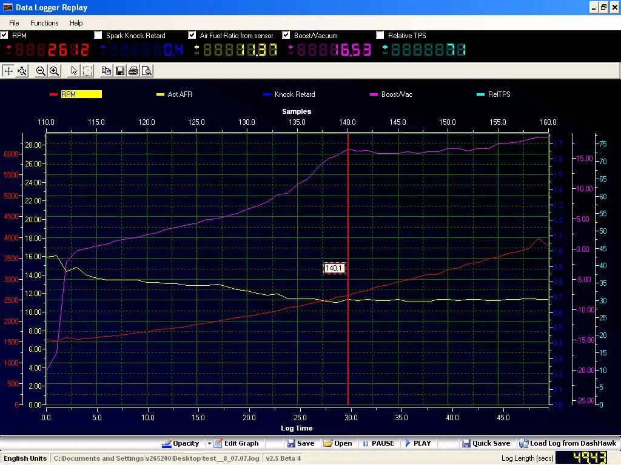Open the File menu
Screen dimensions: 621x465
click(14, 23)
